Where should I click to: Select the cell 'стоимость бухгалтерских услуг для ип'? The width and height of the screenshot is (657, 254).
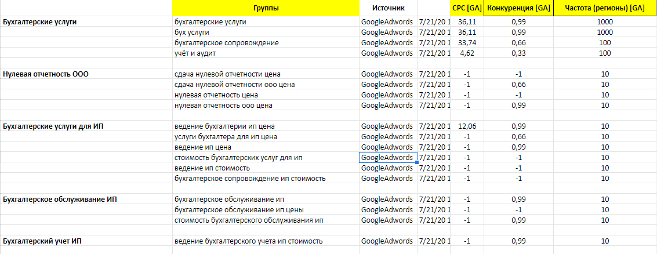[x=266, y=158]
